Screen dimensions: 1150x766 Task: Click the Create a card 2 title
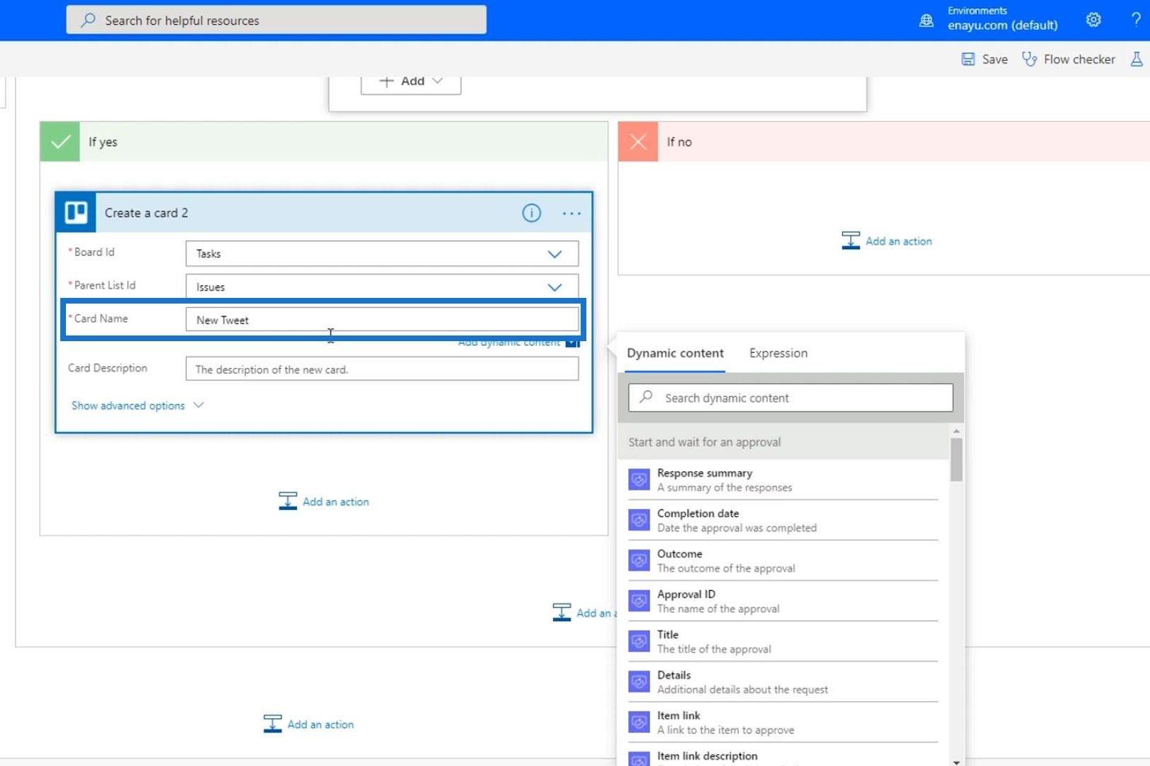pos(146,213)
